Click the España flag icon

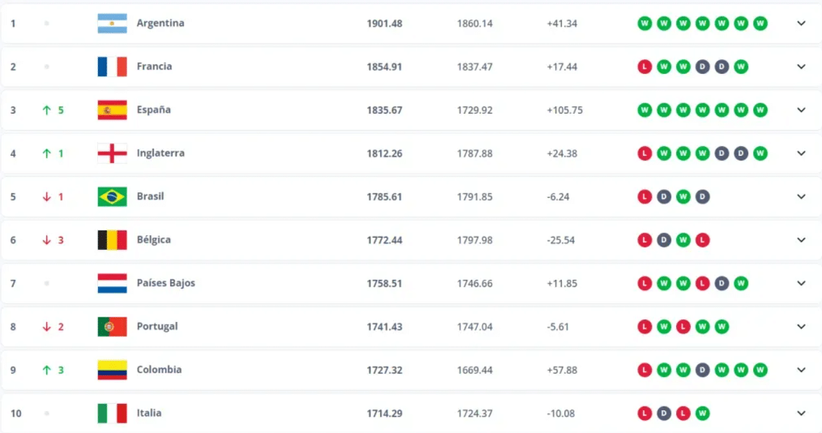(x=112, y=110)
